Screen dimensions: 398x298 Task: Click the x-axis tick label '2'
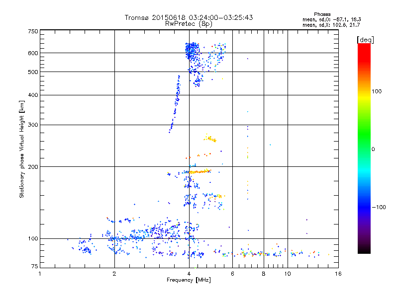(x=114, y=274)
